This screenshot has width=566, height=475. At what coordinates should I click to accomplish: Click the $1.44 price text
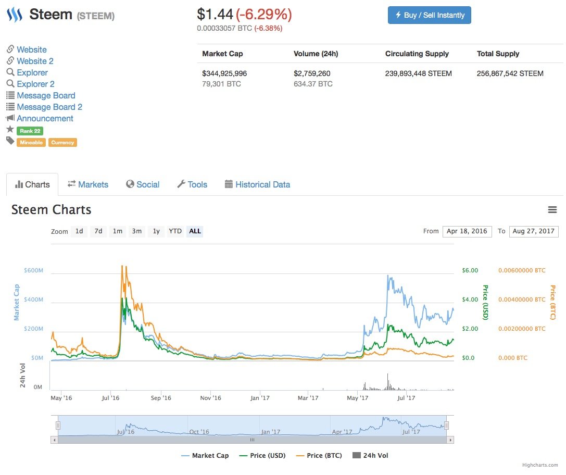[x=215, y=15]
